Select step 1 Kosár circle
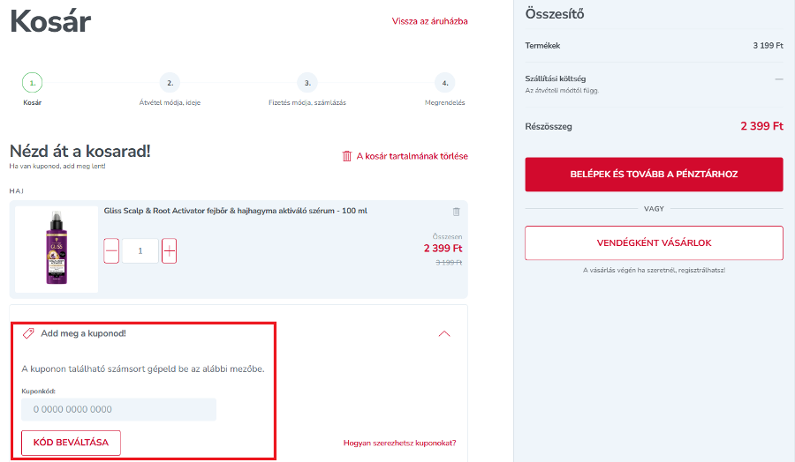The height and width of the screenshot is (462, 795). pos(32,83)
